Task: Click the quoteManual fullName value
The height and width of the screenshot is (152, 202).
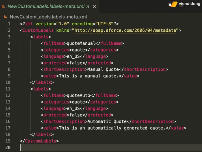Action: [80, 43]
